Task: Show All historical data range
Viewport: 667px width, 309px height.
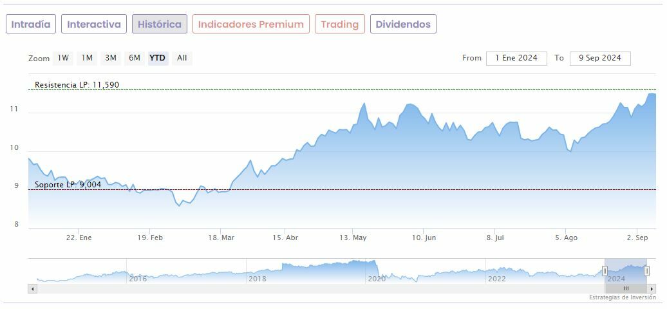Action: tap(182, 58)
